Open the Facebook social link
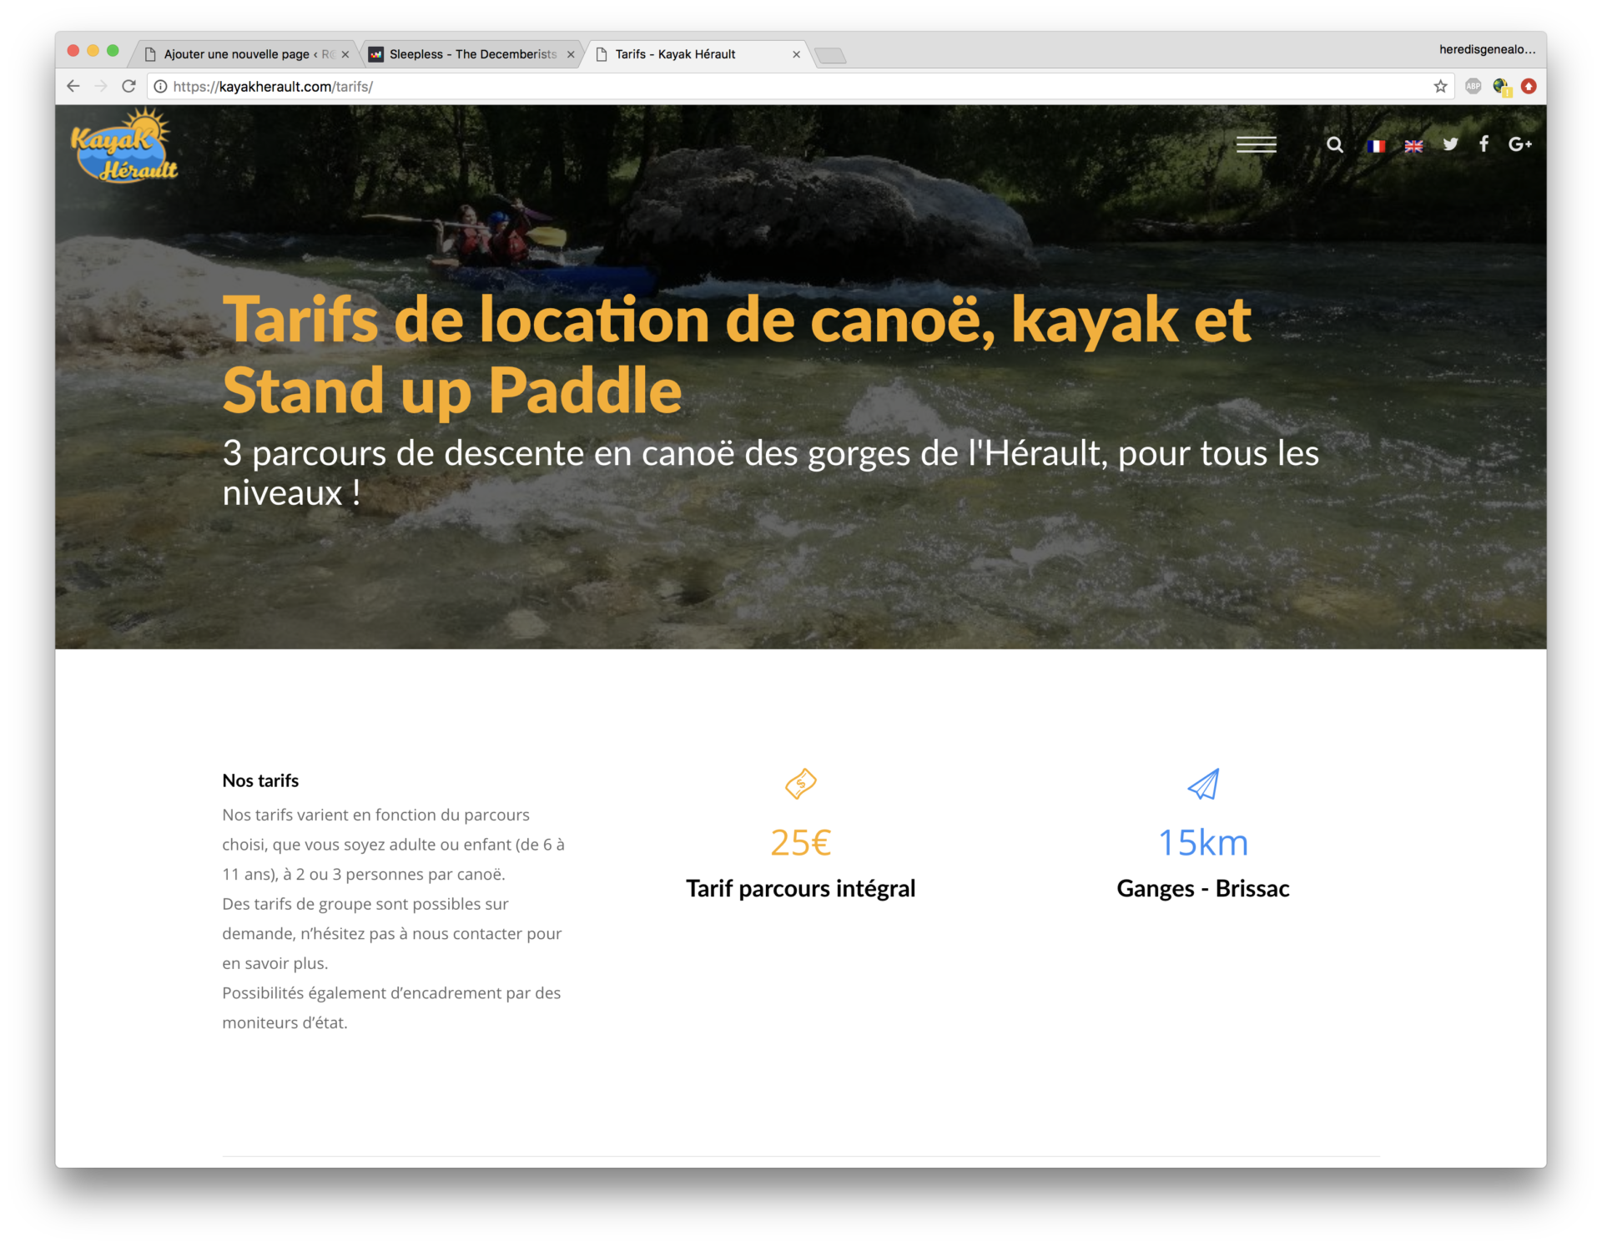The height and width of the screenshot is (1247, 1602). click(x=1484, y=144)
